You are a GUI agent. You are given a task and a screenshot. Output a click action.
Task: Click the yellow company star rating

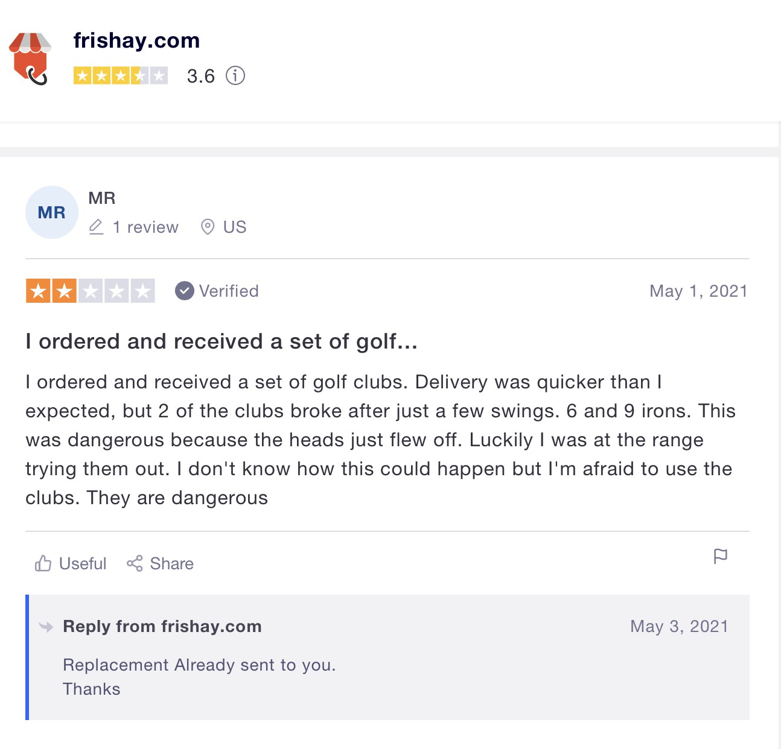tap(121, 76)
